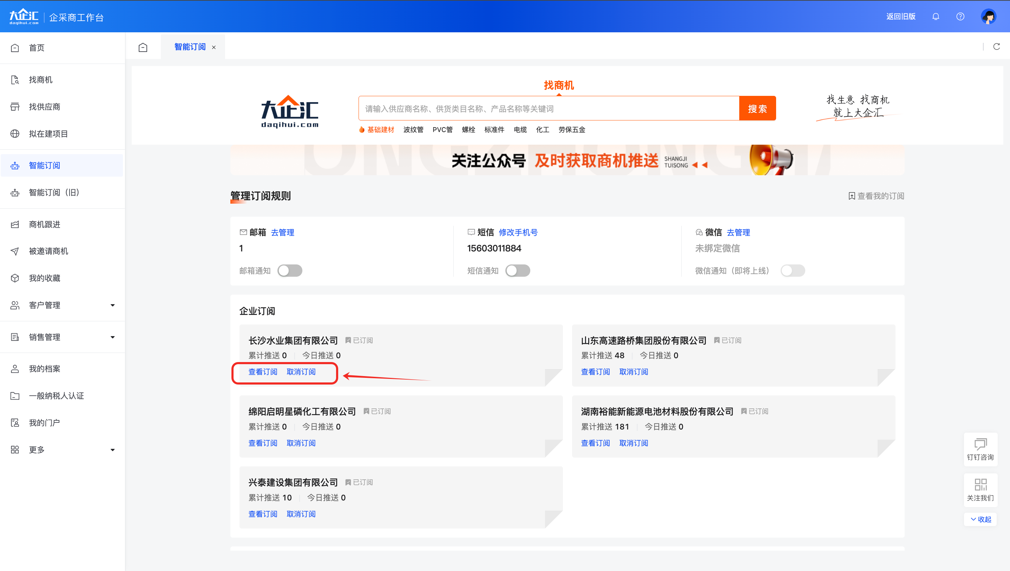Click 取消订阅 for 山东高速路桥集团
Screen dimensions: 1010x571
(633, 372)
